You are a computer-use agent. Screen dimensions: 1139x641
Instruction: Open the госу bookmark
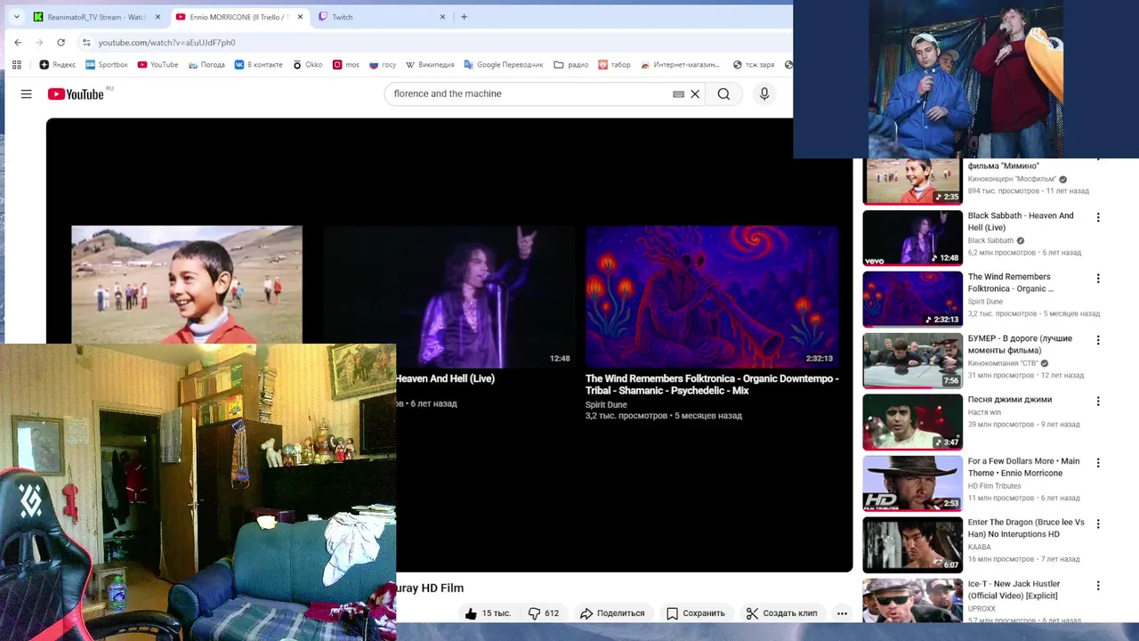(383, 64)
